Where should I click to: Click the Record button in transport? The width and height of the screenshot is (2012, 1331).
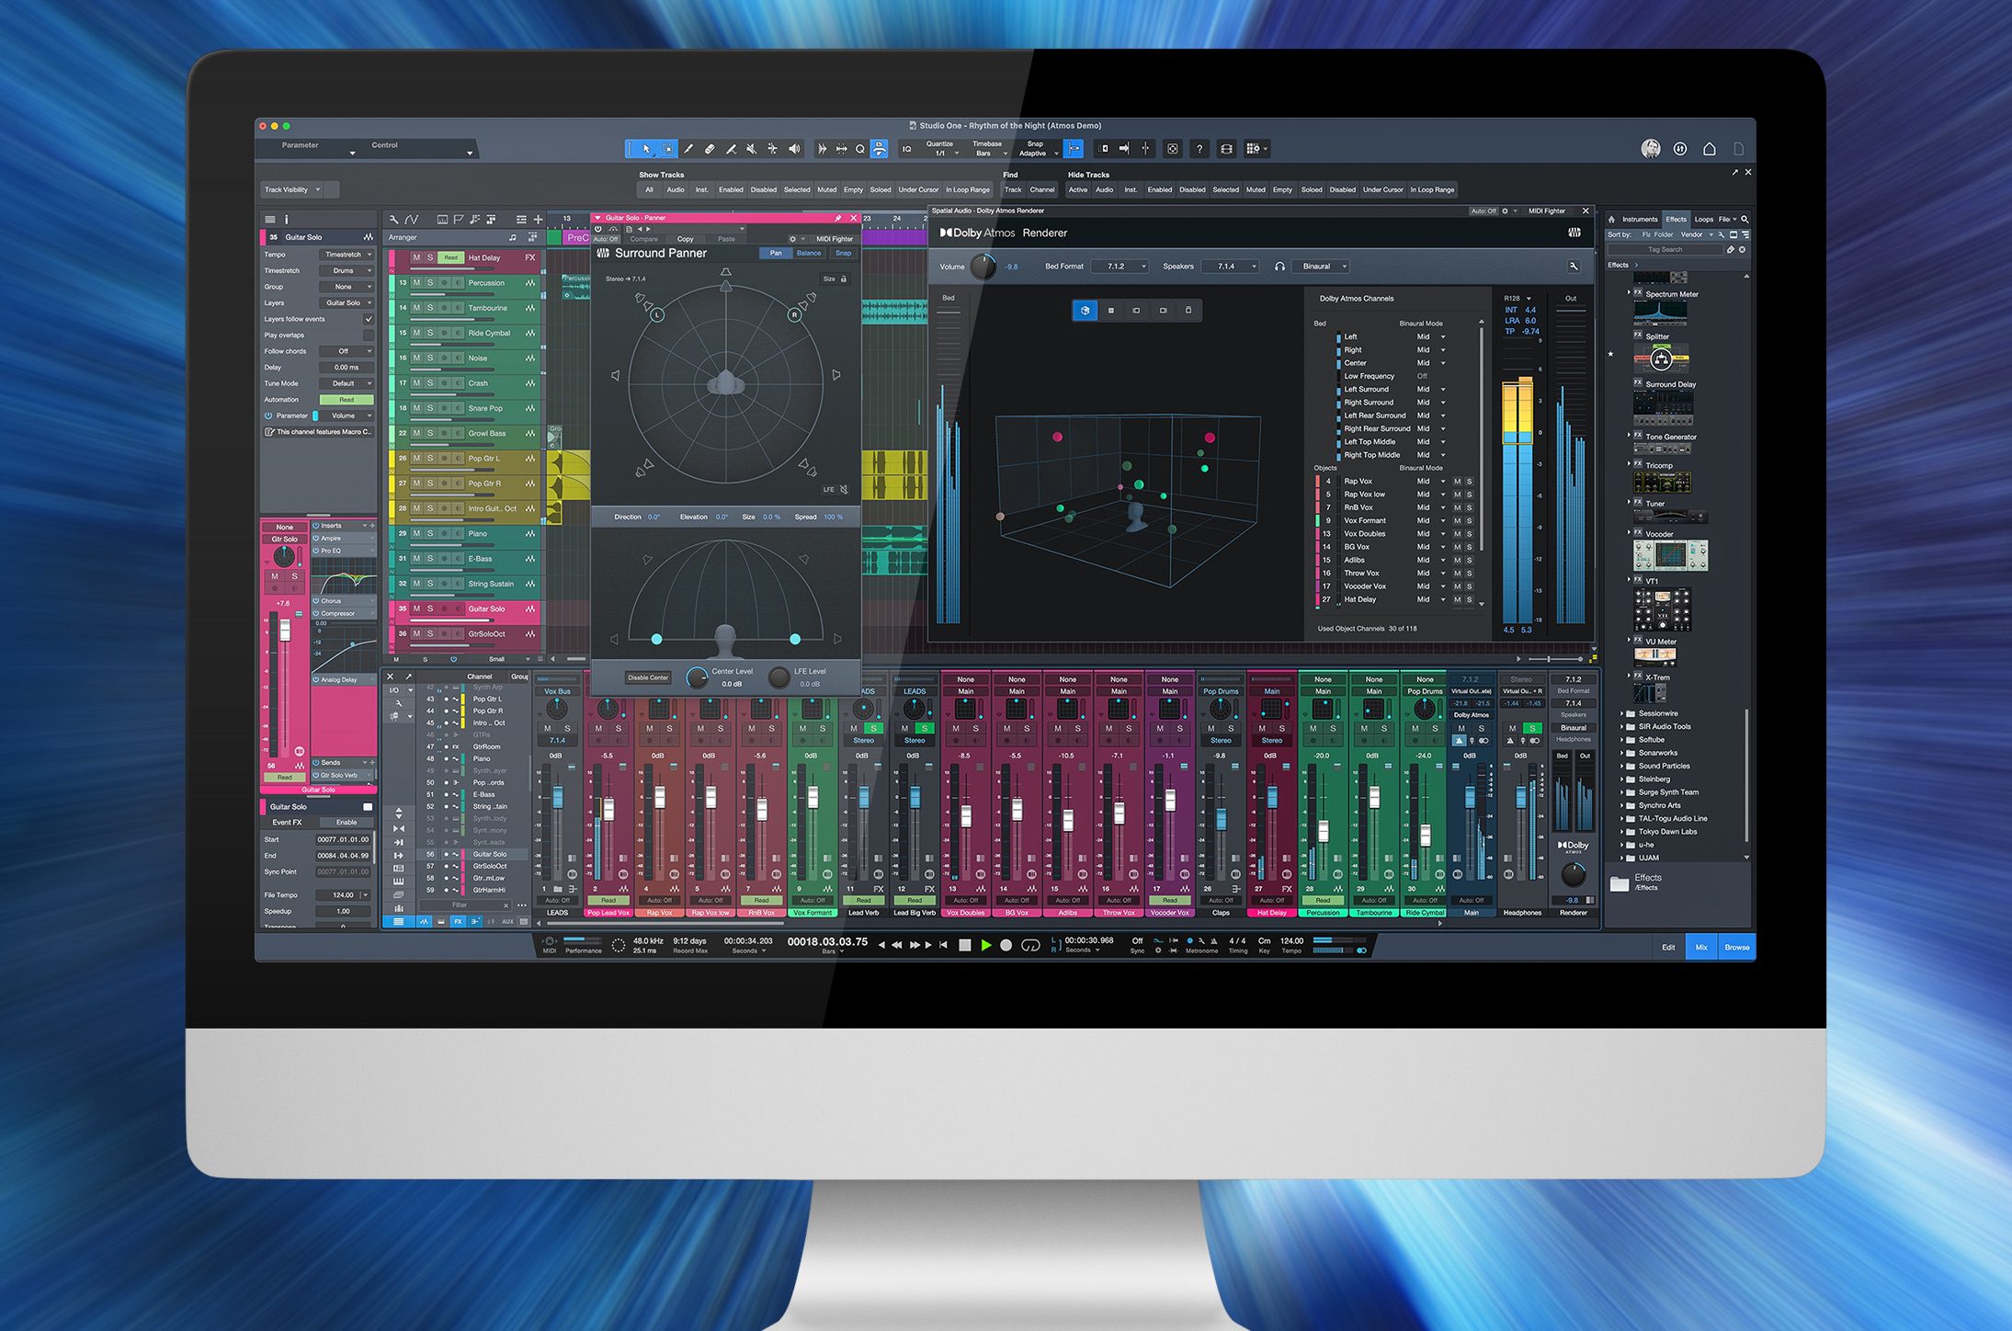click(x=1006, y=945)
